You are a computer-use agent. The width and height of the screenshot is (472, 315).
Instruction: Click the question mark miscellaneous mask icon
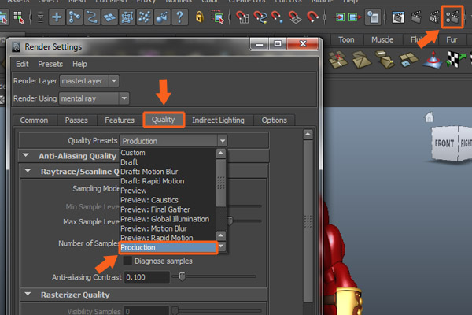179,17
